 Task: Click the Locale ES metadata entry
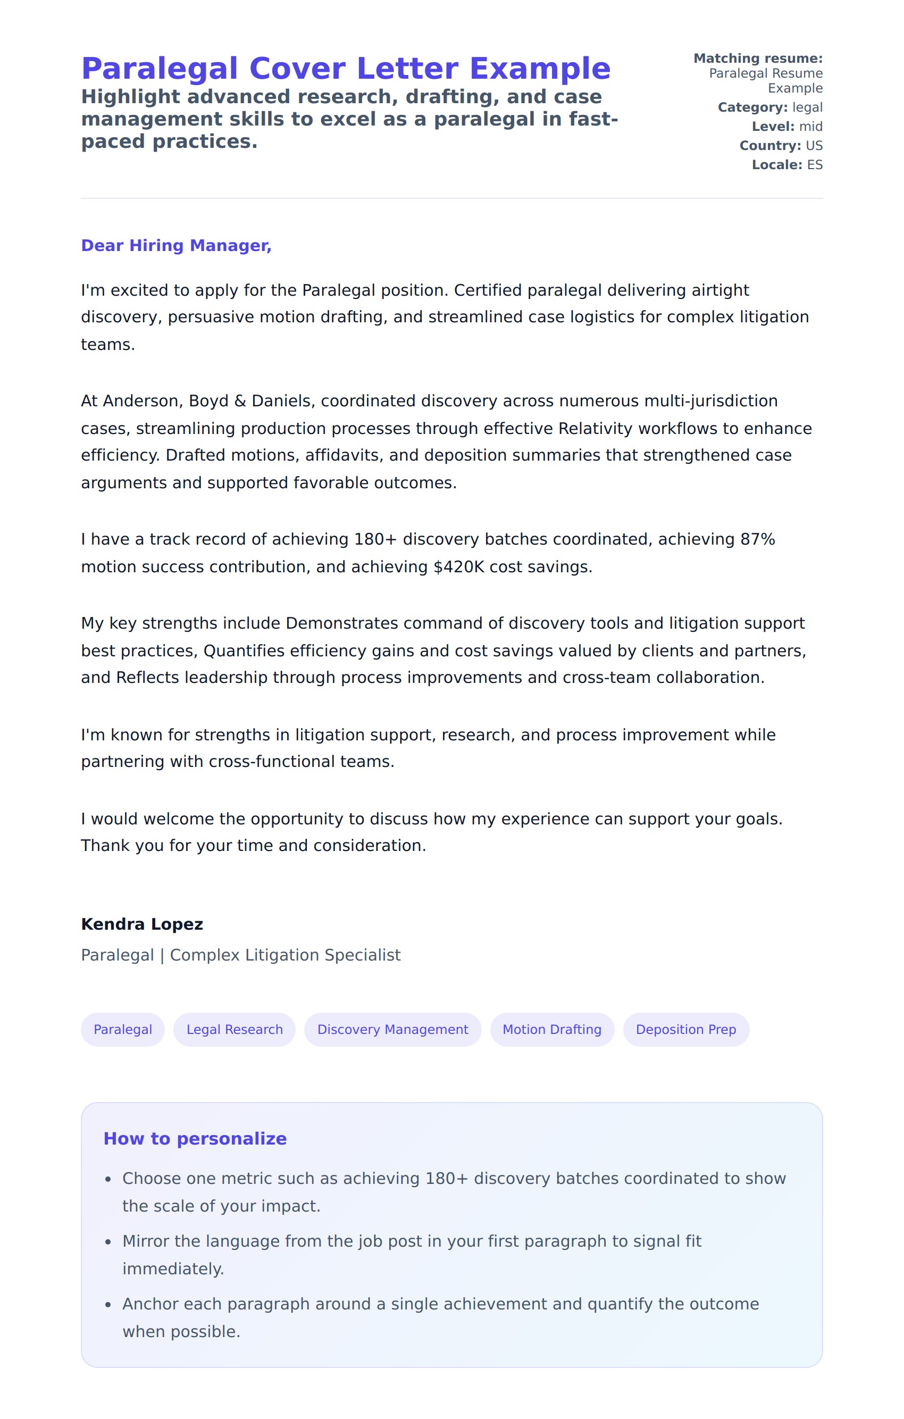[x=786, y=165]
